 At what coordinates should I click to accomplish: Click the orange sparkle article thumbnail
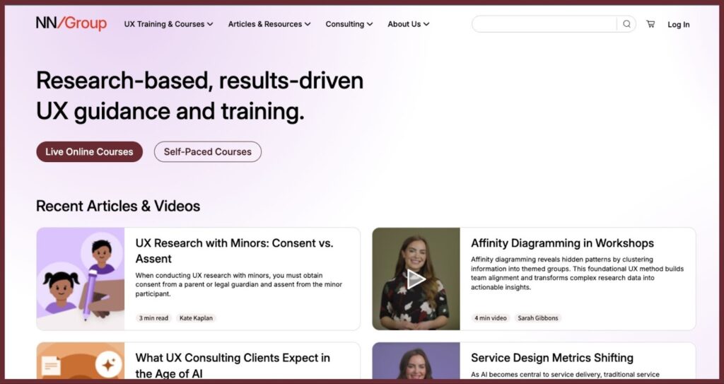pos(81,361)
